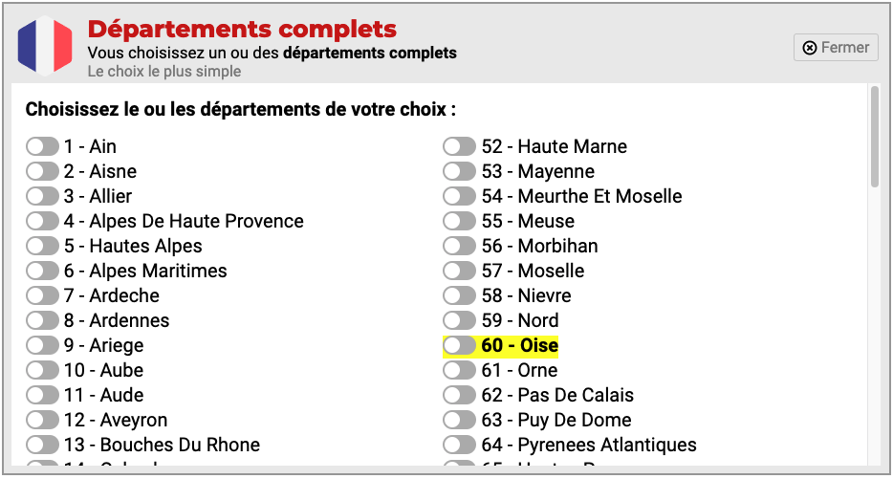Switch on 56 - Morbihan department
Viewport: 893px width, 479px height.
[x=459, y=246]
